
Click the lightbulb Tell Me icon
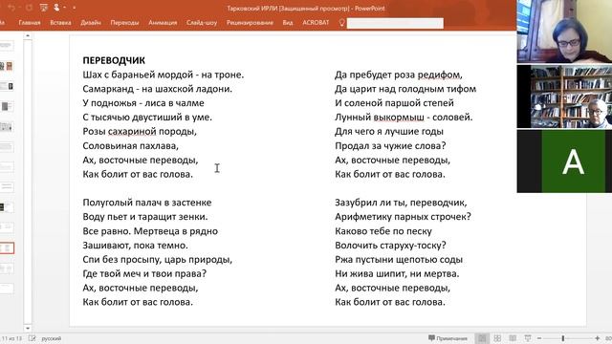pyautogui.click(x=342, y=23)
